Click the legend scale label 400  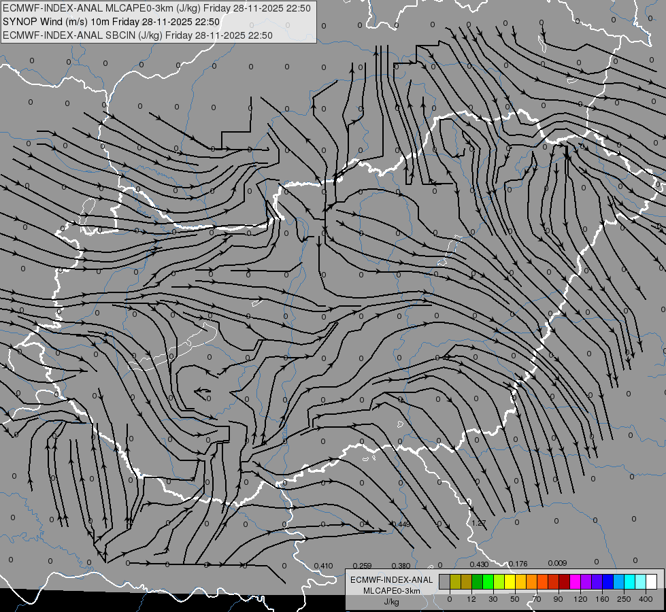point(646,599)
